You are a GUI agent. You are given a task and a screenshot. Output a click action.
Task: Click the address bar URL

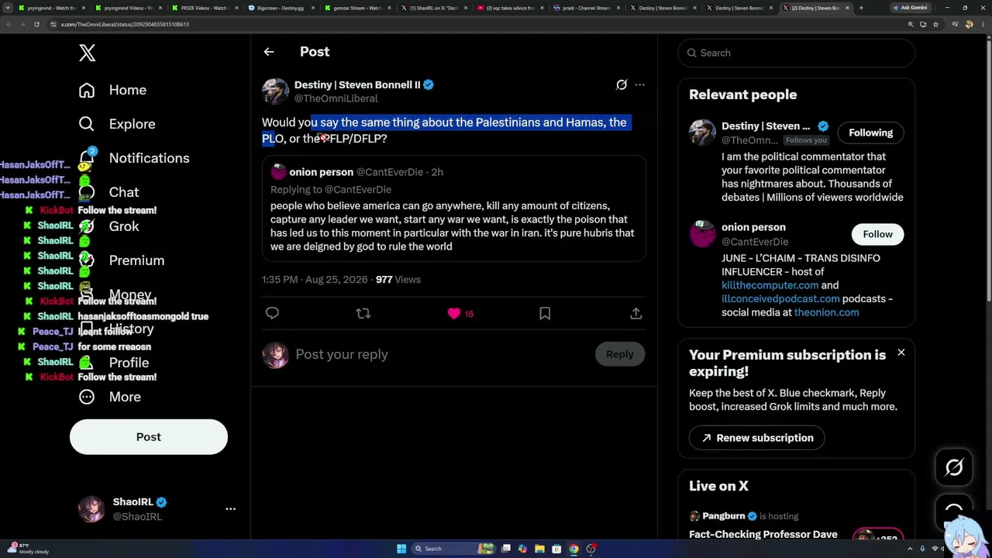pyautogui.click(x=126, y=24)
